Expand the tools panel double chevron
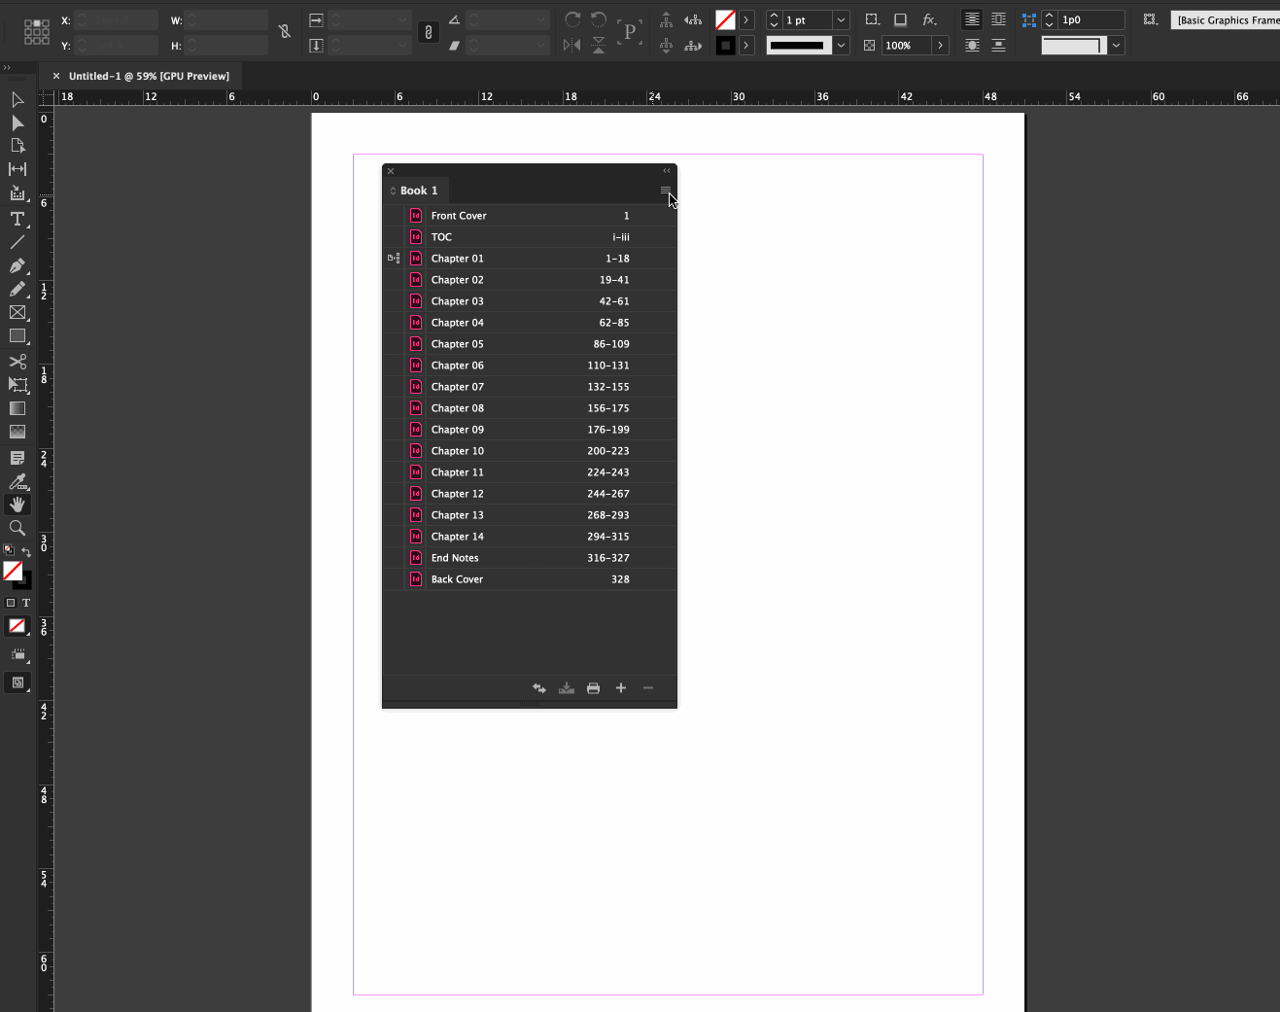 coord(7,67)
